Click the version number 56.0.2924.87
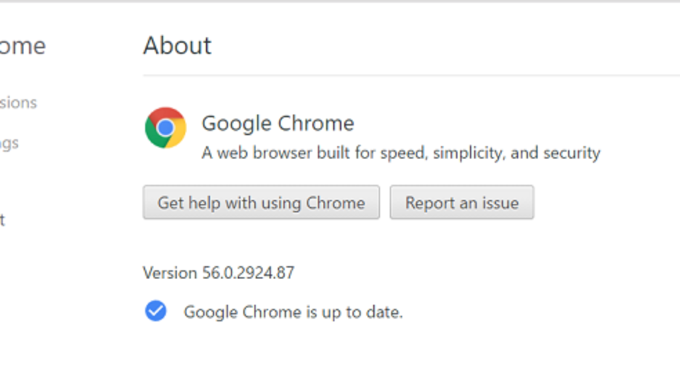The width and height of the screenshot is (680, 382). (x=248, y=273)
